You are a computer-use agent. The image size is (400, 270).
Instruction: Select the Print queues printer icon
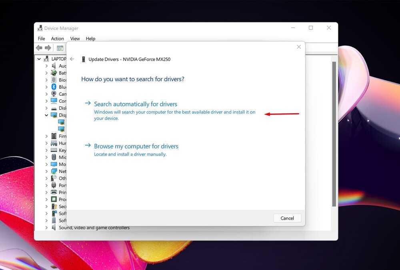point(54,192)
